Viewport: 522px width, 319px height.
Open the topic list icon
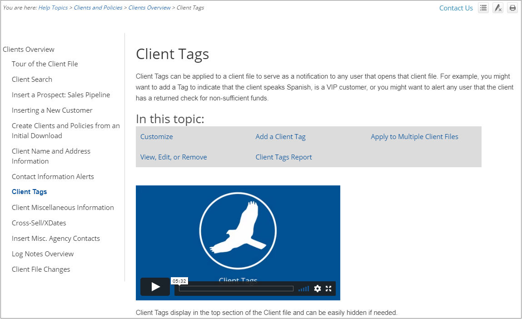483,8
